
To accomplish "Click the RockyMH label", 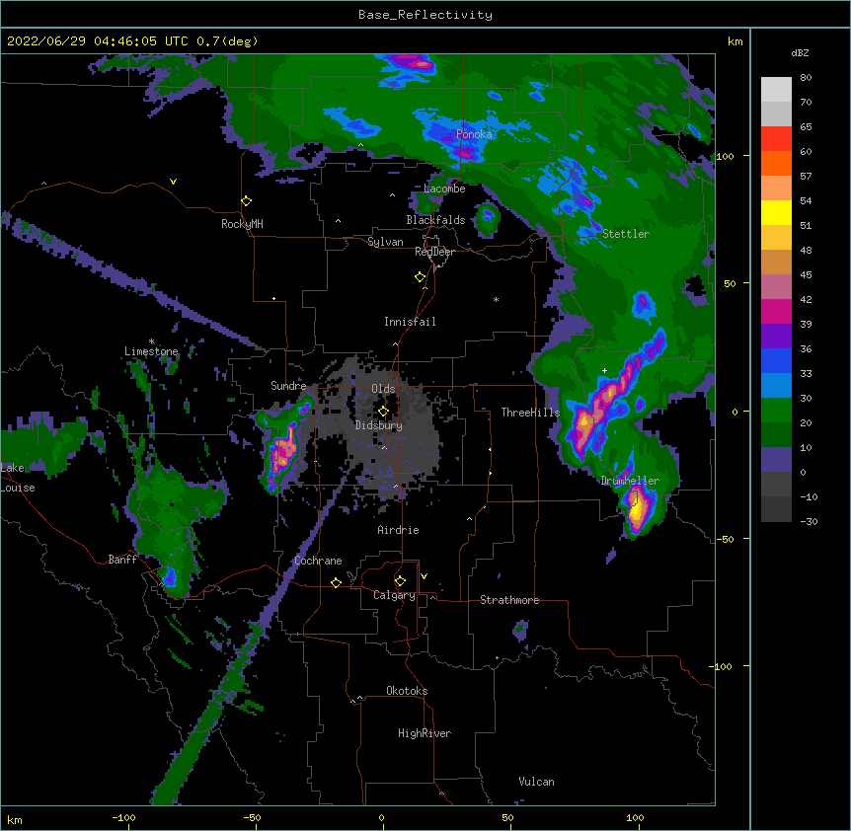I will (x=242, y=224).
